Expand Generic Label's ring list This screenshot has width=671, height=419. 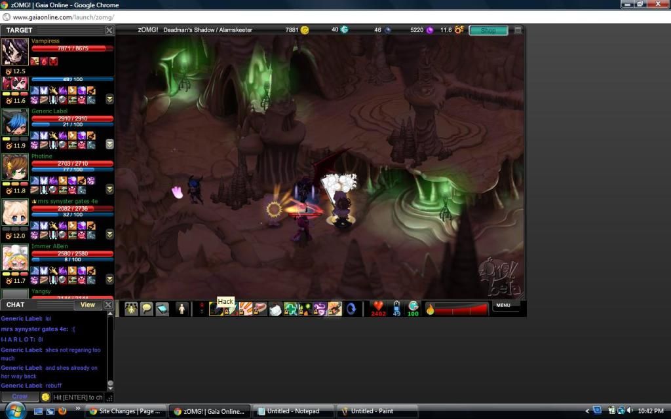pos(109,144)
